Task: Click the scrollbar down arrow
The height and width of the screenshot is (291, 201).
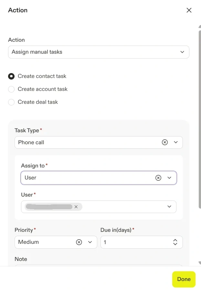Action: 199,263
